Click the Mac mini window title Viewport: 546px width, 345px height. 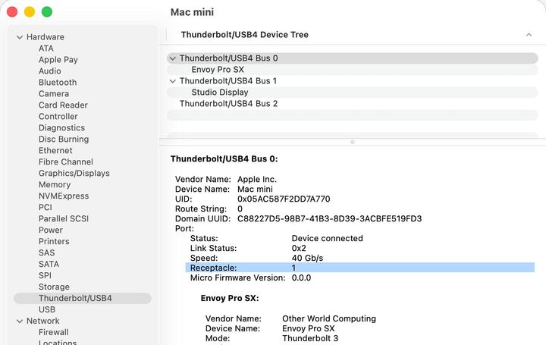tap(192, 12)
